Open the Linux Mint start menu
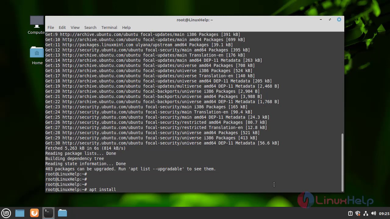 tap(6, 213)
